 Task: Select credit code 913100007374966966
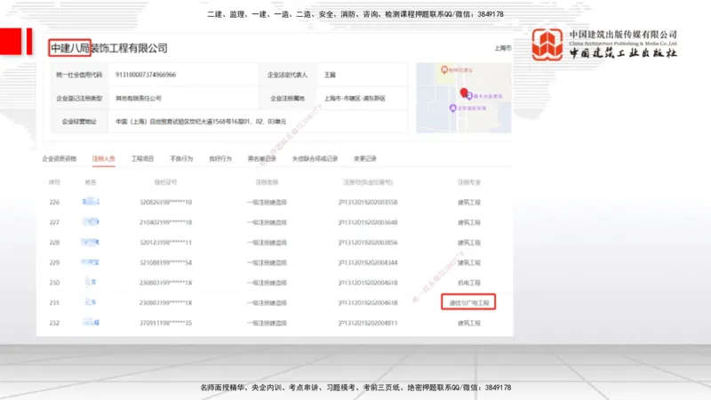tap(146, 75)
